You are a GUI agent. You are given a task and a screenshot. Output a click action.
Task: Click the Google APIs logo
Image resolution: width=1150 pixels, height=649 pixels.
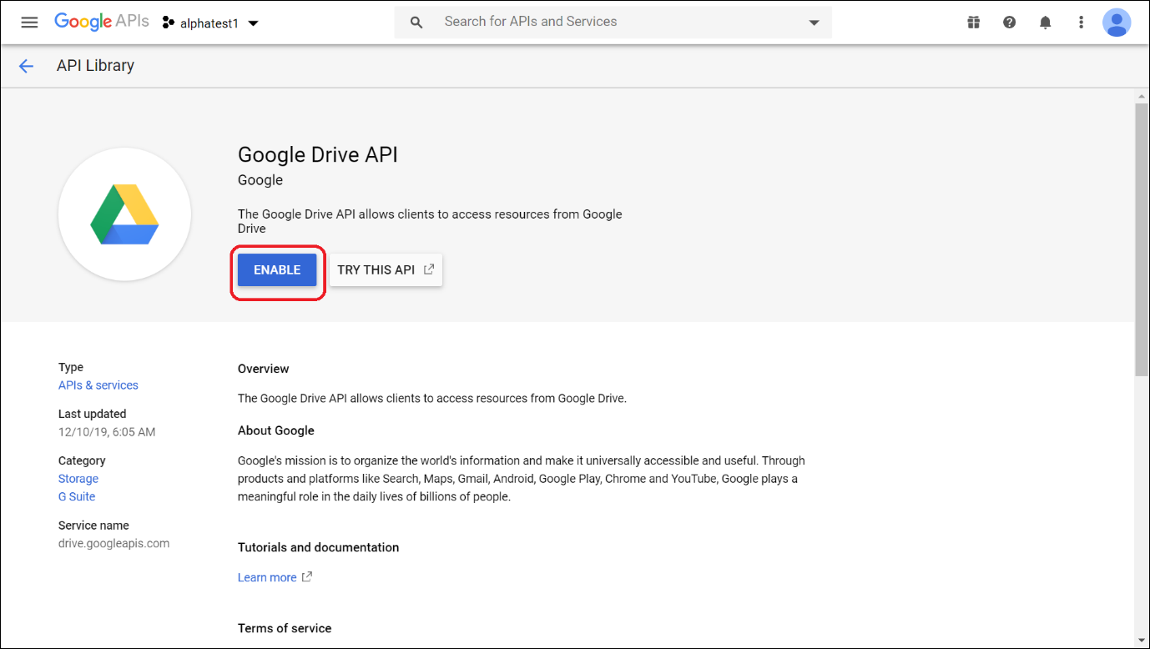pos(101,23)
